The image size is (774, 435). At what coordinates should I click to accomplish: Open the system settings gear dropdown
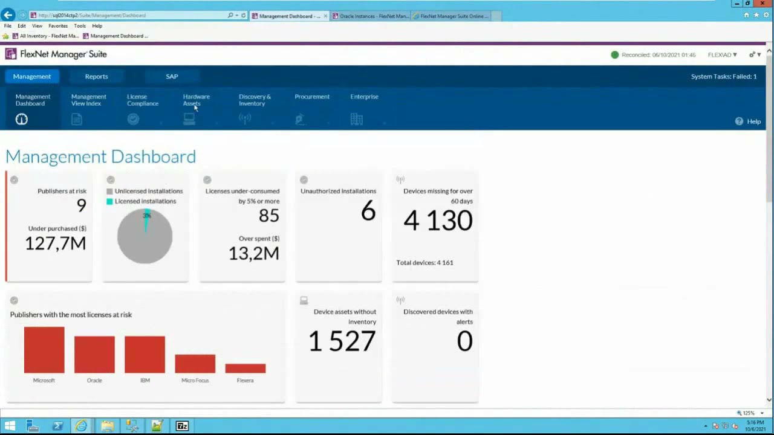[755, 55]
